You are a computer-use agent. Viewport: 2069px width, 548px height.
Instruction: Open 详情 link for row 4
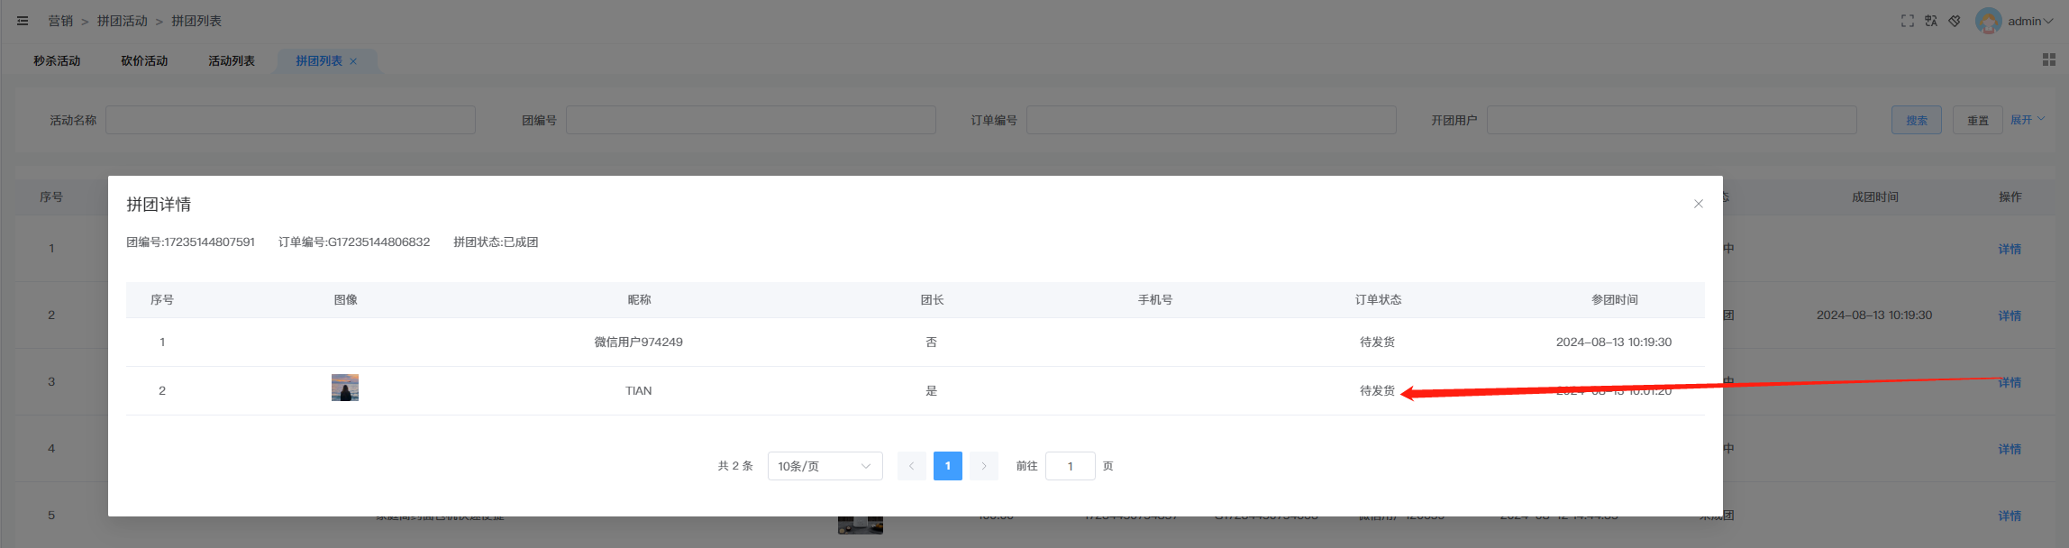click(x=2010, y=449)
